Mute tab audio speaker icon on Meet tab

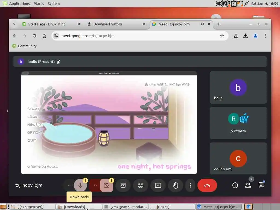[202, 24]
